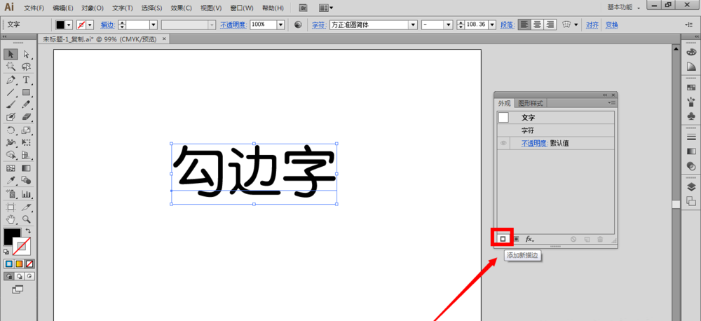Select the Gradient tool in toolbox
701x321 pixels.
point(27,168)
